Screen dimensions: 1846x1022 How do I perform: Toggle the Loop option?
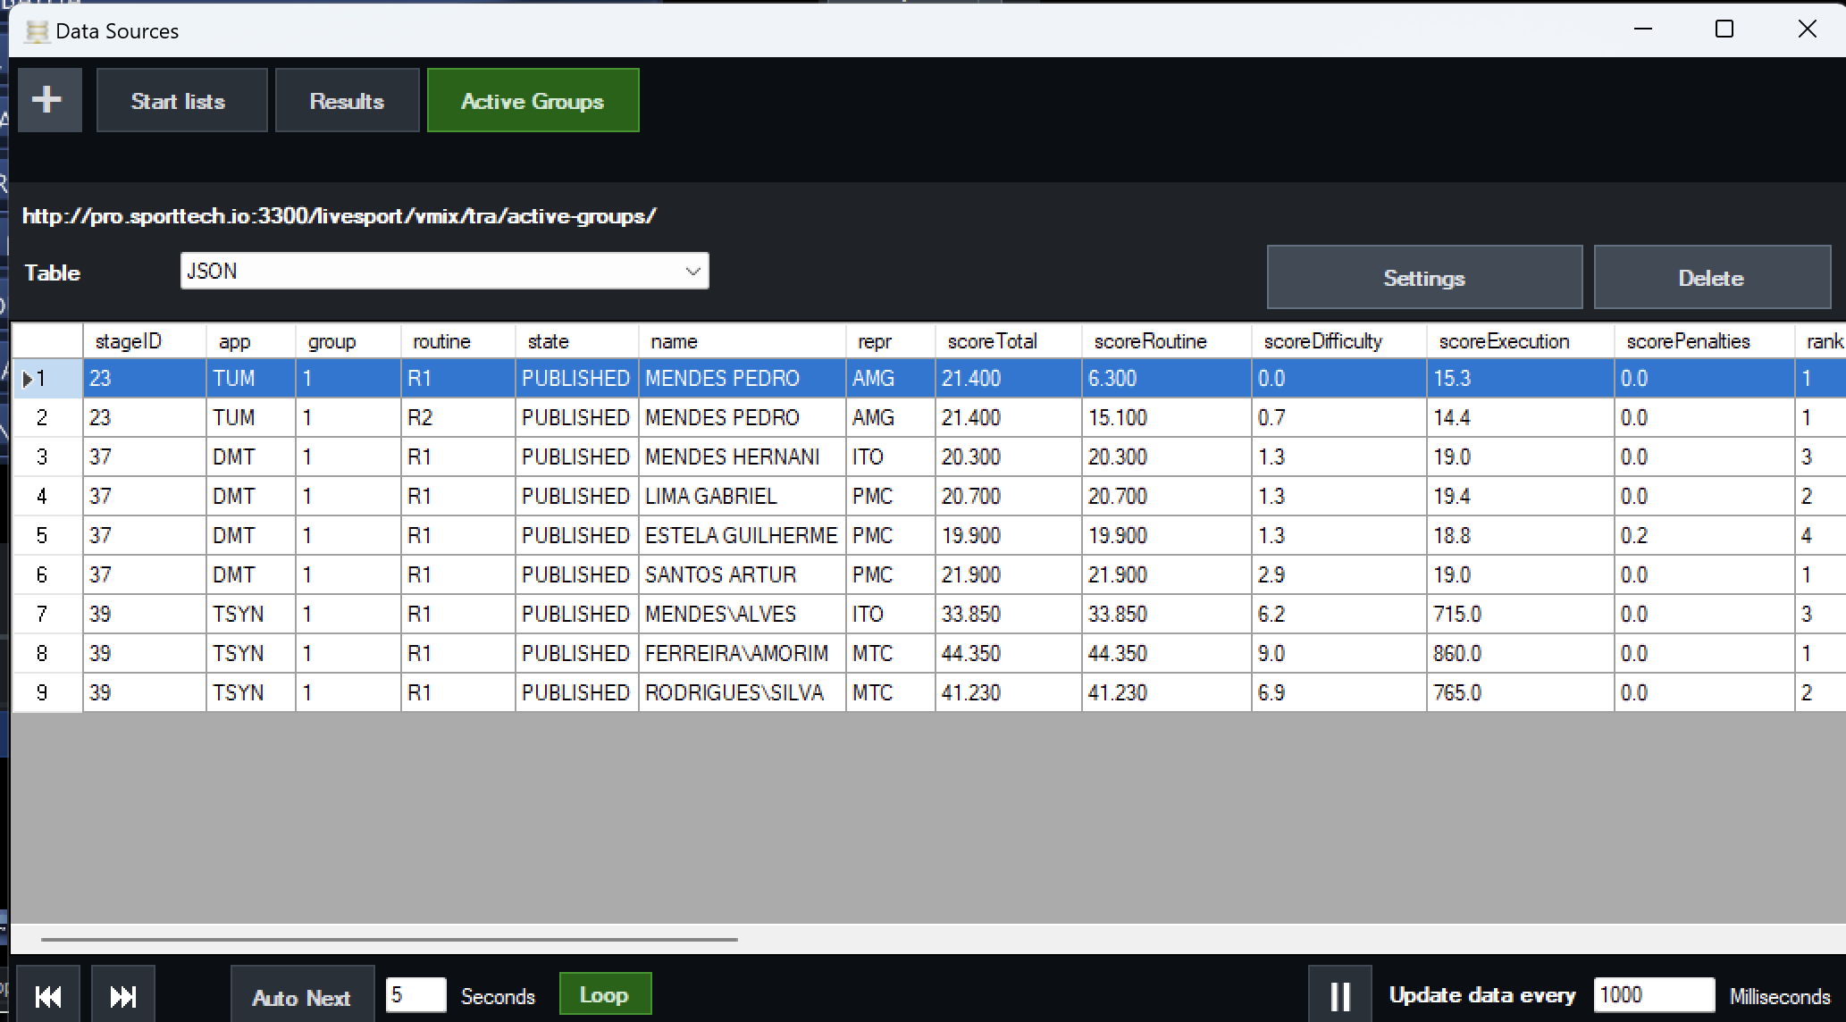pyautogui.click(x=605, y=994)
